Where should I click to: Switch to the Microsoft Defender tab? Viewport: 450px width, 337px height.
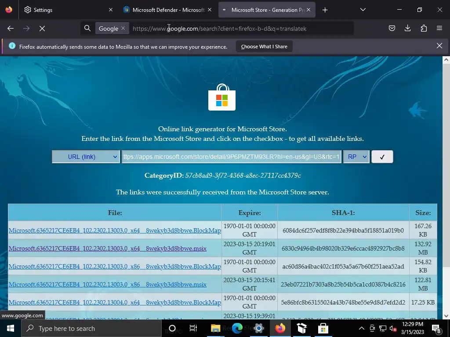point(168,10)
